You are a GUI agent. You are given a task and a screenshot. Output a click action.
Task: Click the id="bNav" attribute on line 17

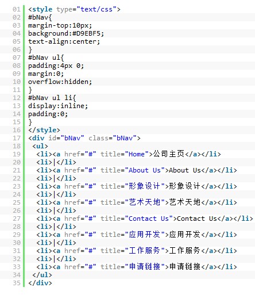pyautogui.click(x=66, y=138)
